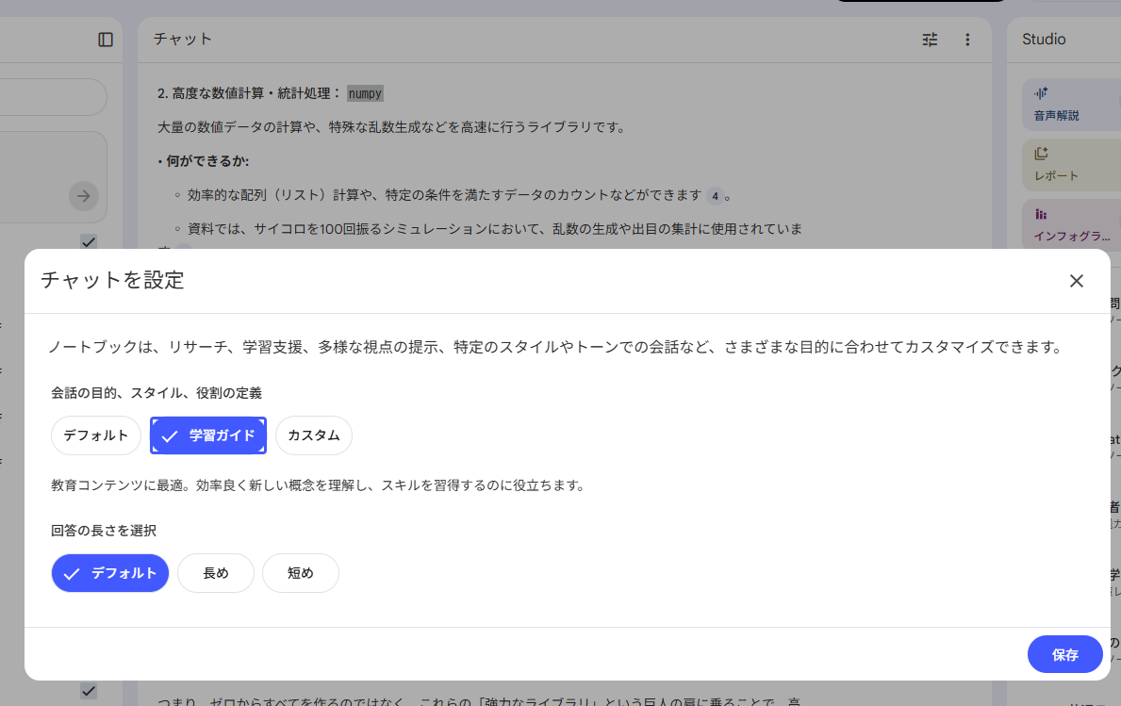The image size is (1121, 706).
Task: Save settings with the 保存 button
Action: point(1064,653)
